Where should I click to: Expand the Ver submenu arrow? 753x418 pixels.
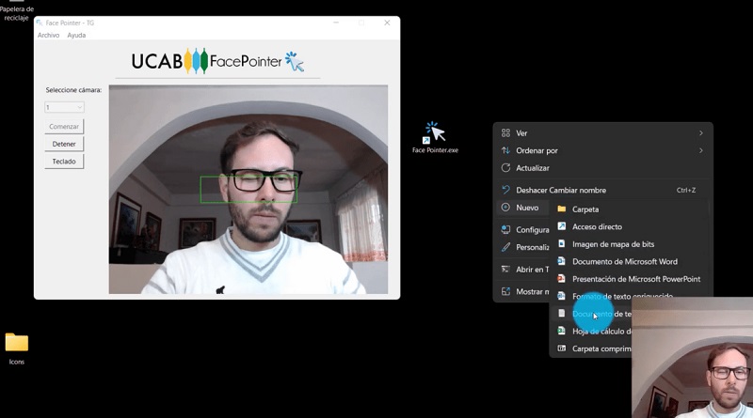(700, 133)
